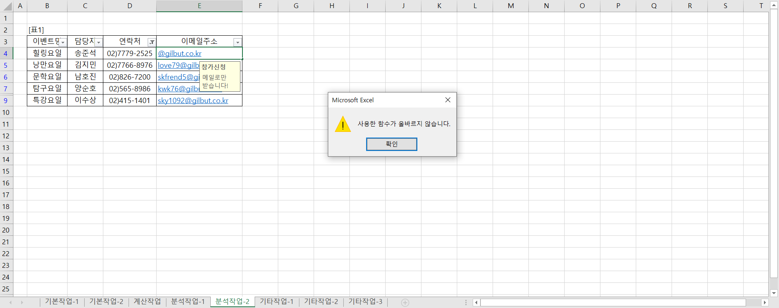779x308 pixels.
Task: Click the vertical scrollbar down arrow
Action: point(774,293)
